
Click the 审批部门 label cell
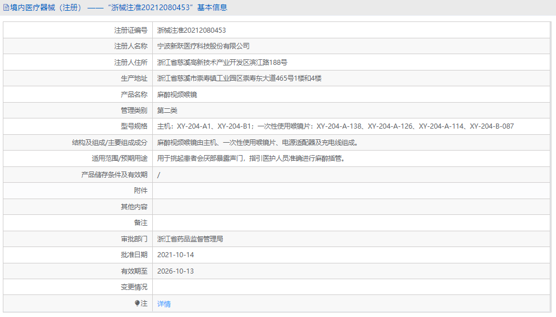(x=78, y=239)
